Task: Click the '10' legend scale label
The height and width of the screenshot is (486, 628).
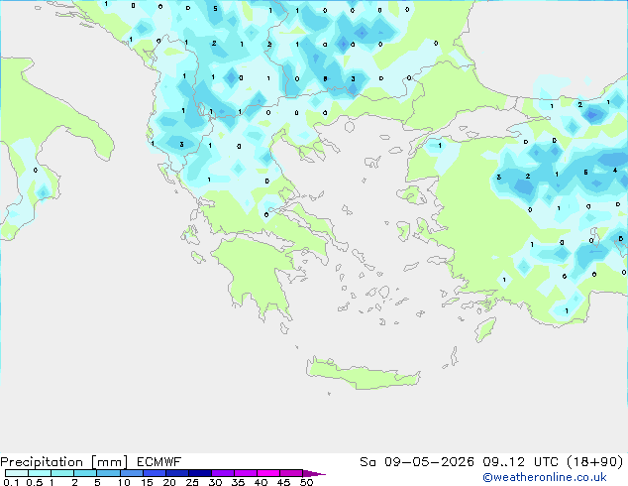Action: click(124, 482)
